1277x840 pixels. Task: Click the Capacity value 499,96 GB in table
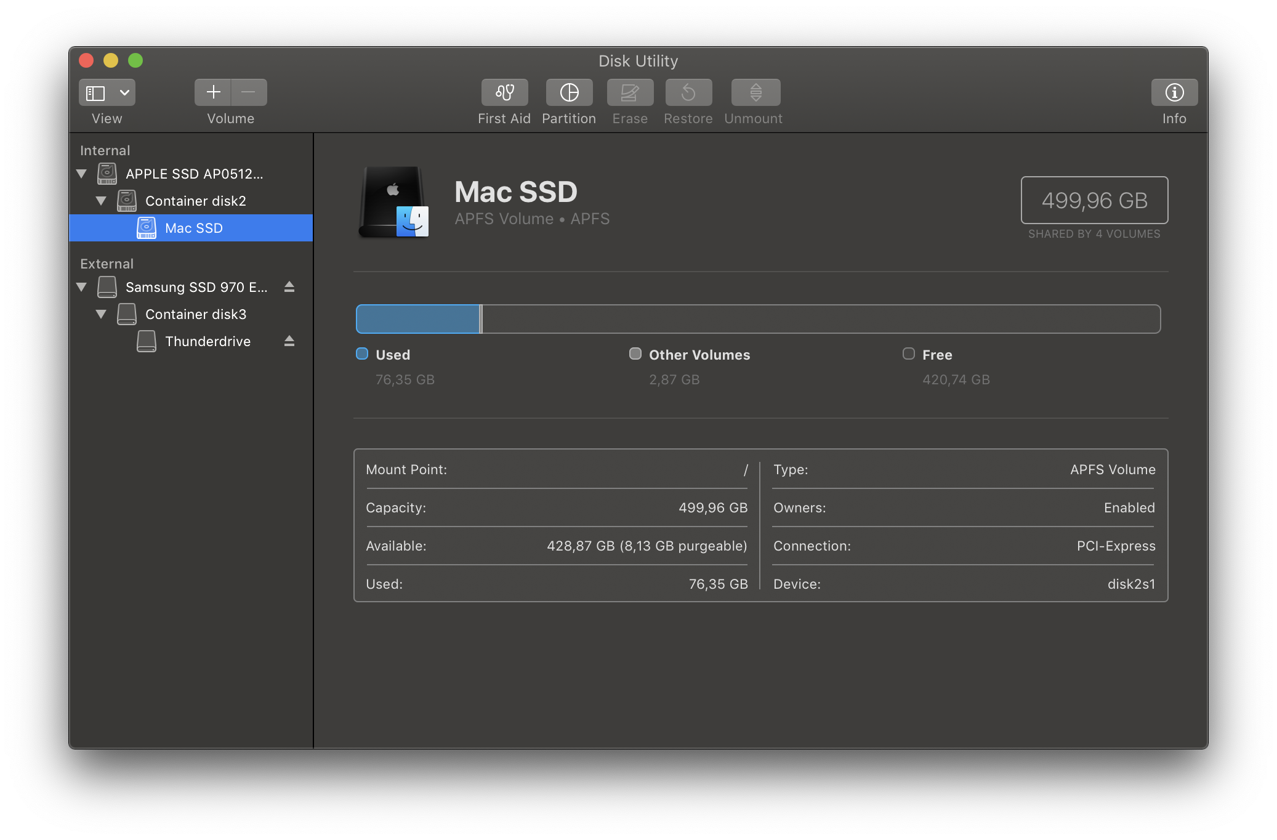point(713,507)
